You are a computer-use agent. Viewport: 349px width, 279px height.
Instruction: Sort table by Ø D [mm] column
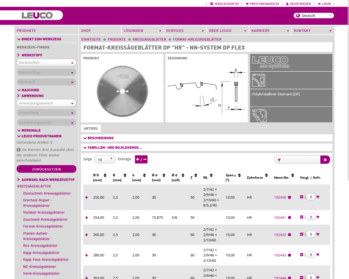[105, 175]
